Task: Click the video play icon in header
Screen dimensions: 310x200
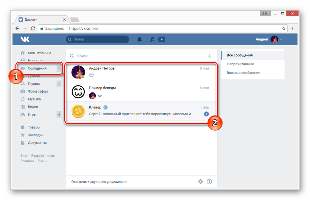Action: pyautogui.click(x=161, y=39)
